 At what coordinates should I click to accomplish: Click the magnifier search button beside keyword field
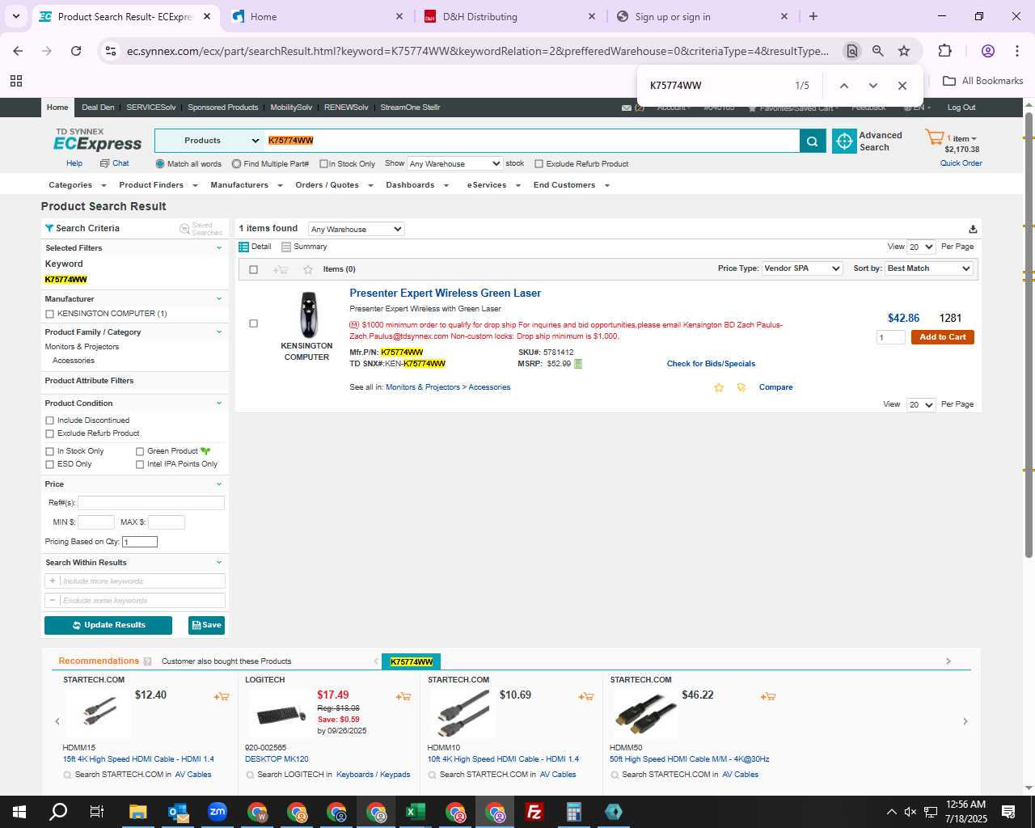(813, 141)
